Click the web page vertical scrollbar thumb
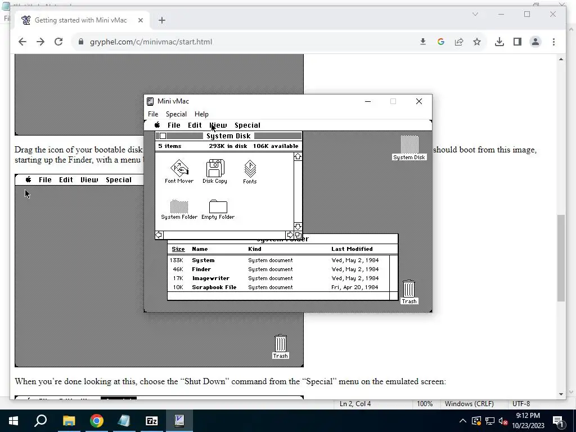This screenshot has width=576, height=432. coord(561,258)
